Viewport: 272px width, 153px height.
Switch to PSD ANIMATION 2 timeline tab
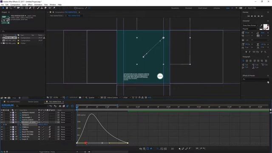14,102
